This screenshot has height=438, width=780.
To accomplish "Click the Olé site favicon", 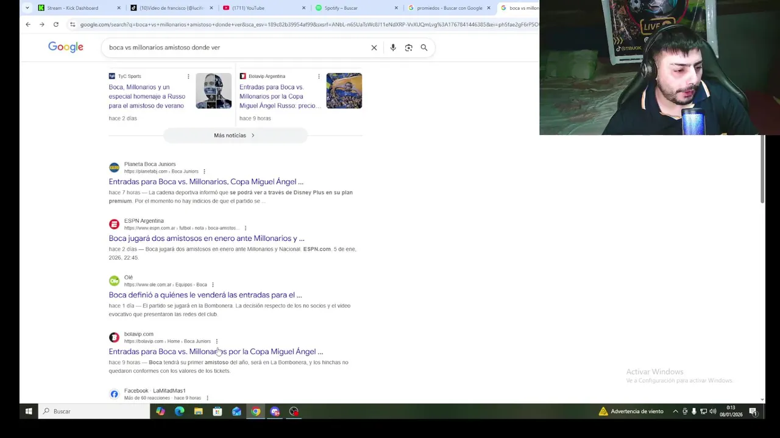I will 114,281.
